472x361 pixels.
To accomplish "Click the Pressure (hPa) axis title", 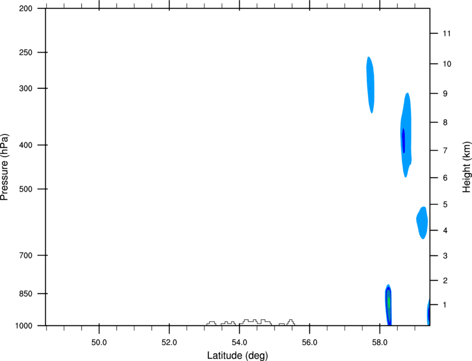I will [x=4, y=167].
